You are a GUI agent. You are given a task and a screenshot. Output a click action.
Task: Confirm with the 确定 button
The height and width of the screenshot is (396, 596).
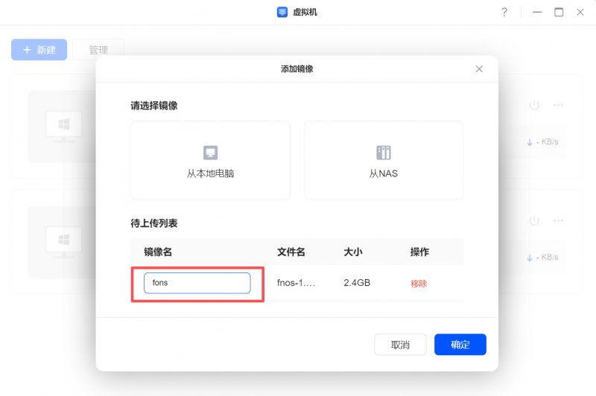pyautogui.click(x=460, y=345)
